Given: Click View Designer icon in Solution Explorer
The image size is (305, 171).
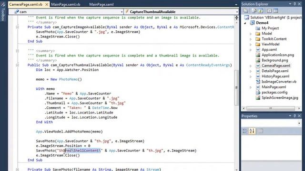Looking at the screenshot, I should coord(275,11).
